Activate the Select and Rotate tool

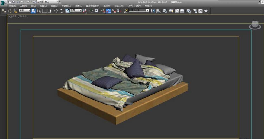click(62, 11)
